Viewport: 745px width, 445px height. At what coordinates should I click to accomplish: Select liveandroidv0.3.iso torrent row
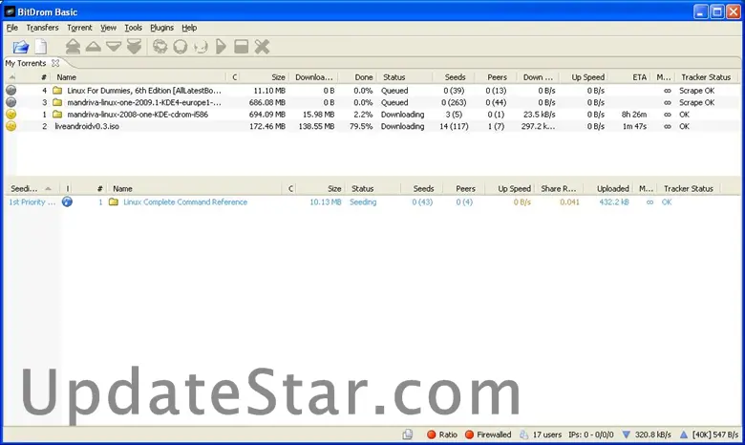(372, 126)
